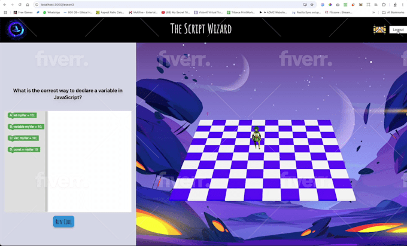
Task: View site information icon in address bar
Action: (37, 5)
